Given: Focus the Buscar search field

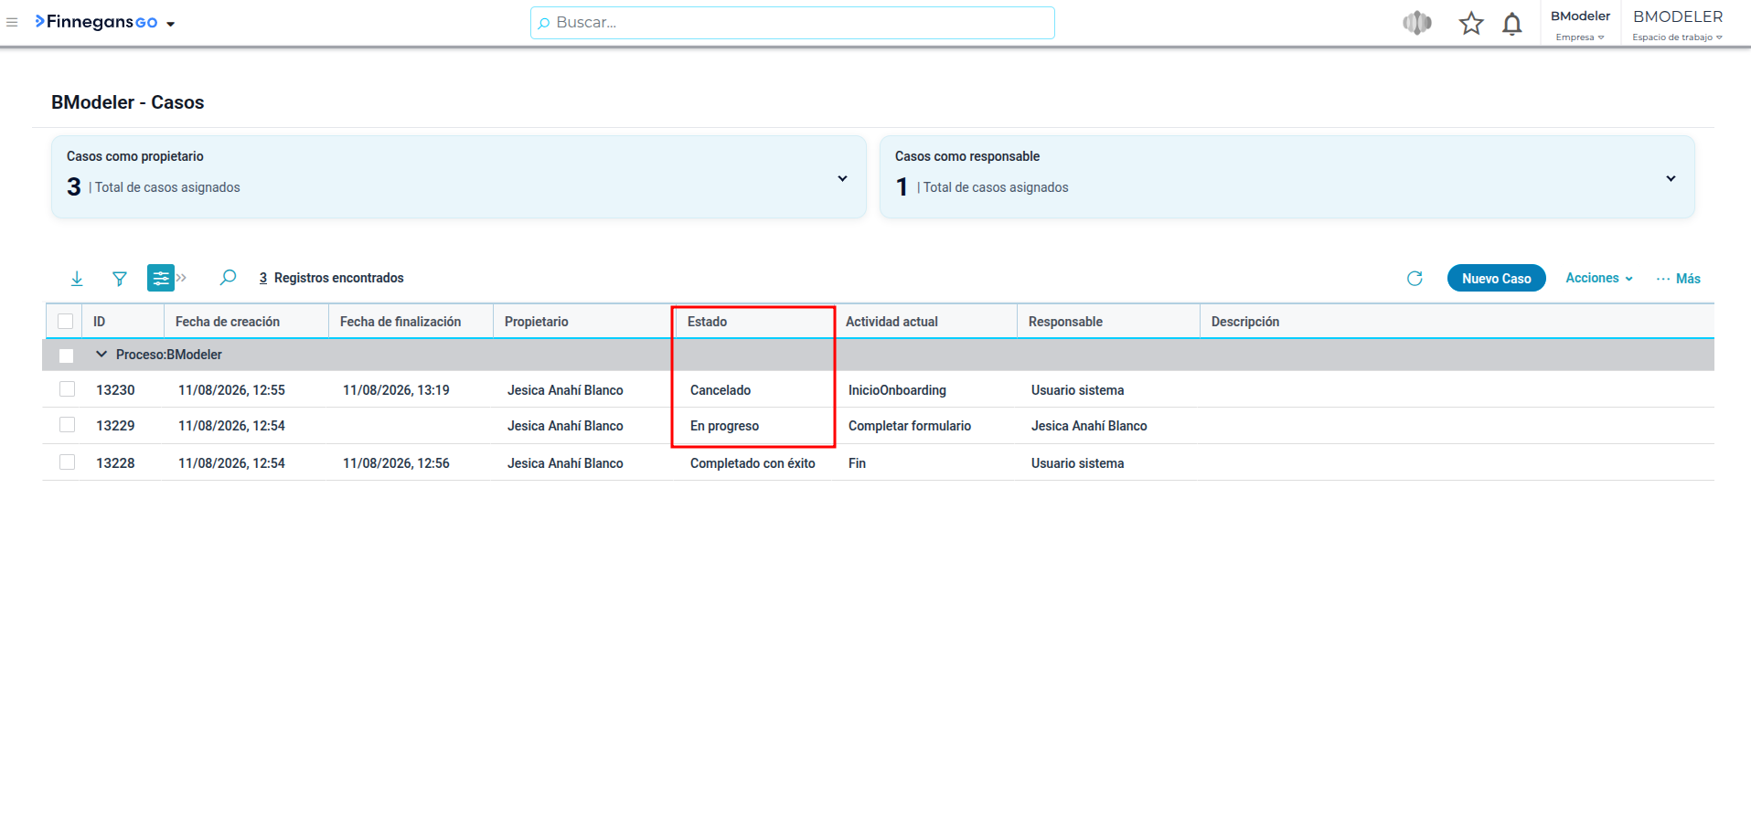Looking at the screenshot, I should pos(792,23).
